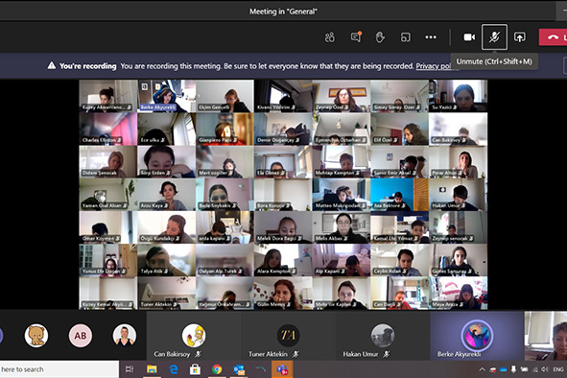
Task: Select arda kapani's video tile
Action: click(x=224, y=227)
